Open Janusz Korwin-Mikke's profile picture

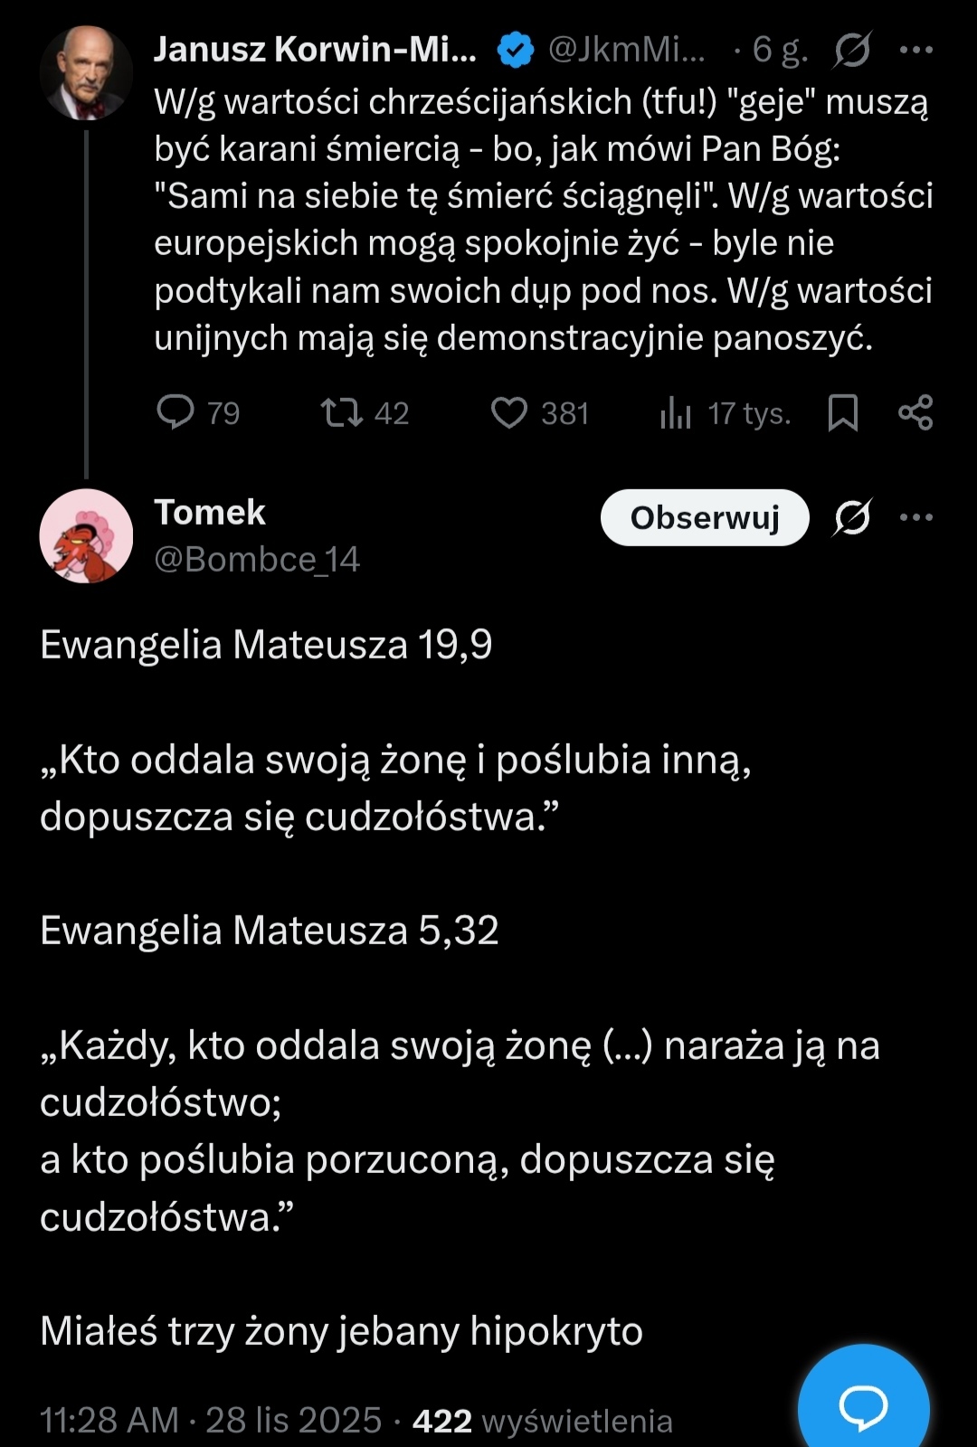click(x=86, y=73)
